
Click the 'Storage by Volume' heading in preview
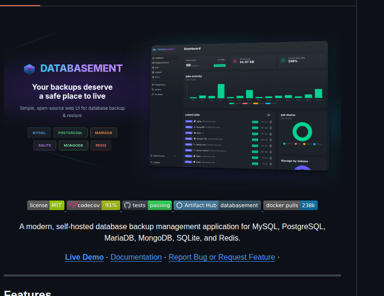(x=294, y=161)
